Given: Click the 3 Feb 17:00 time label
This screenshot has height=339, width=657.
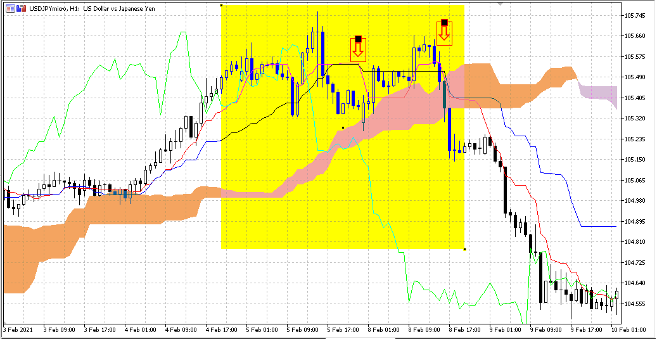Looking at the screenshot, I should (x=101, y=330).
